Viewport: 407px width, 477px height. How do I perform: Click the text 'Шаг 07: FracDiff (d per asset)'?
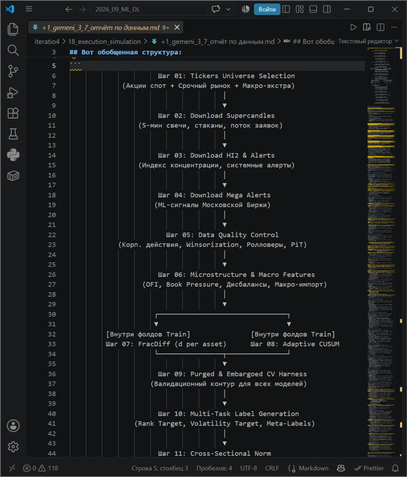click(x=166, y=344)
